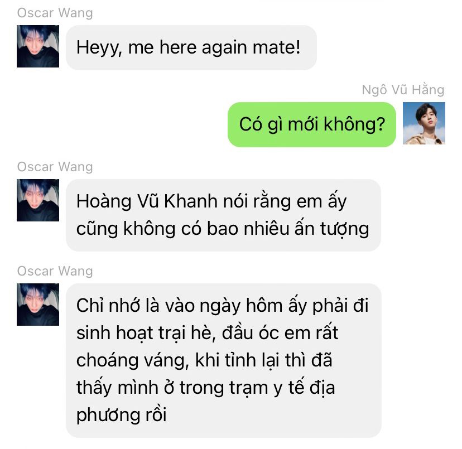462x449 pixels.
Task: Tap the green "Có gì mới không?" bubble
Action: [x=312, y=124]
